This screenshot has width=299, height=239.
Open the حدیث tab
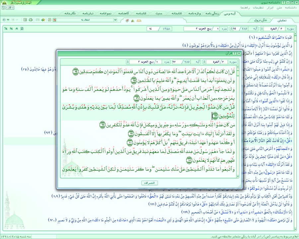click(x=159, y=14)
